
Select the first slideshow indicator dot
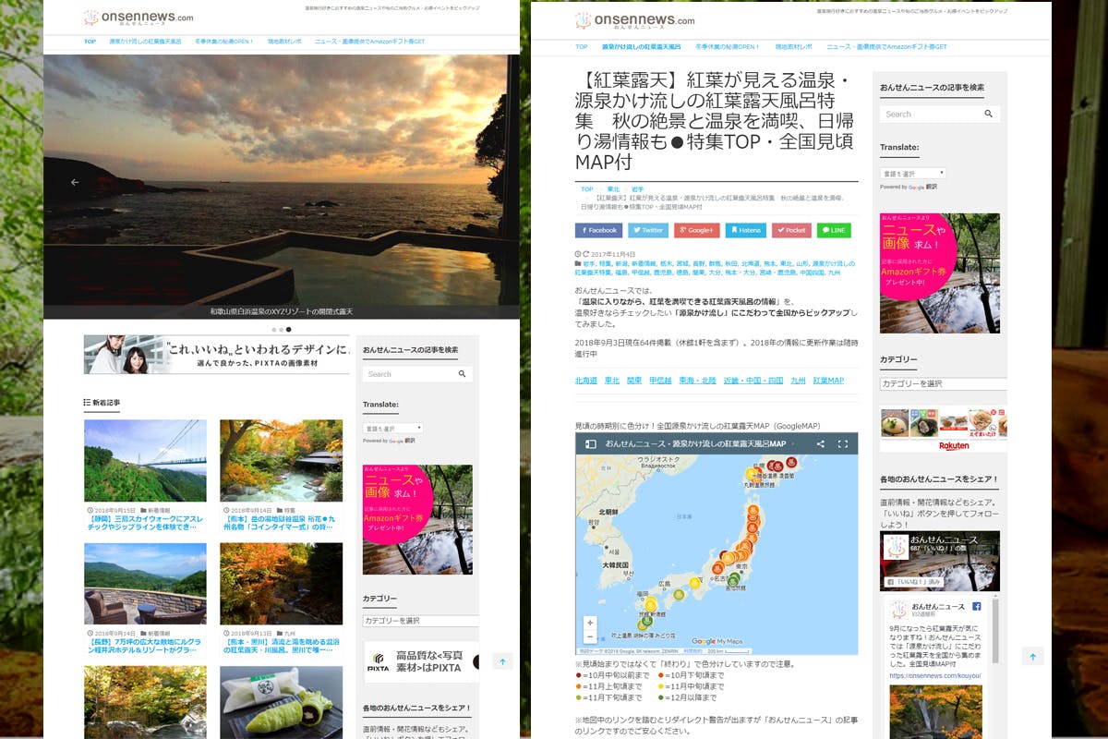(273, 329)
